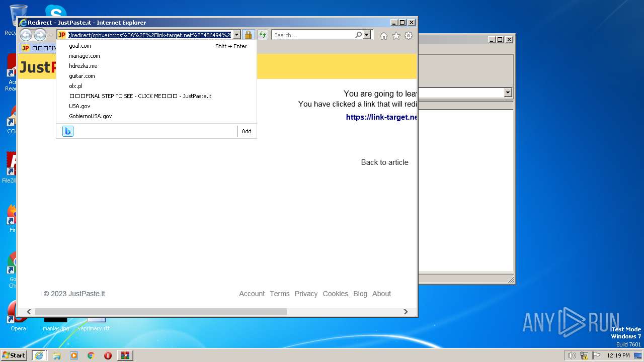The height and width of the screenshot is (362, 644).
Task: Go to the Home page icon
Action: 384,36
